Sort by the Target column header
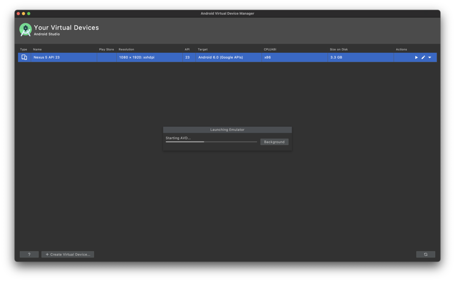 (202, 49)
